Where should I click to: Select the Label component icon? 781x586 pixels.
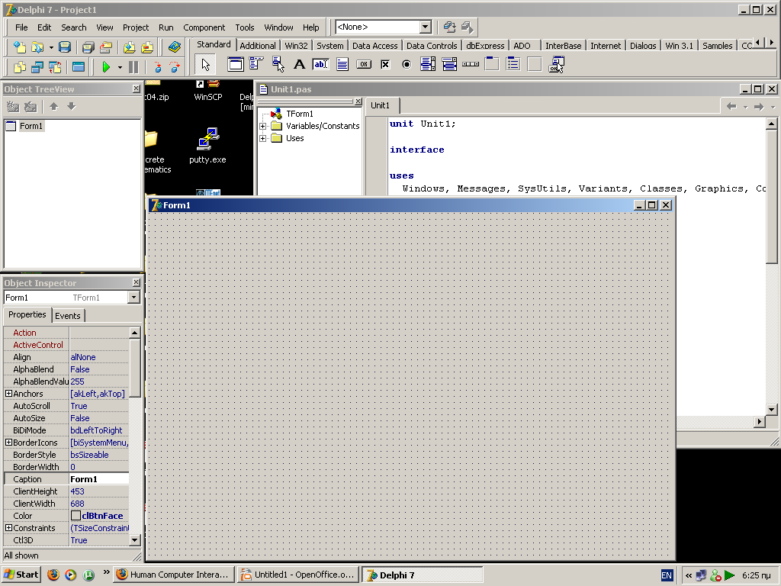pyautogui.click(x=299, y=64)
